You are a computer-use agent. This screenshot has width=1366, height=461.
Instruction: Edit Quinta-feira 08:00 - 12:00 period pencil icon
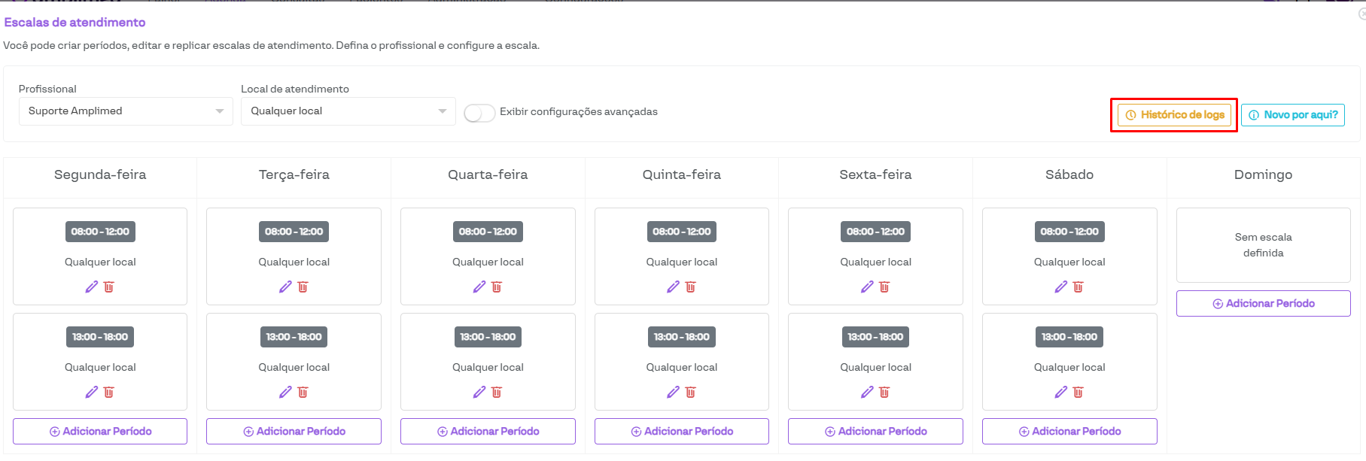click(673, 287)
